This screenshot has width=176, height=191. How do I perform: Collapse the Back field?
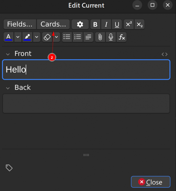[x=8, y=88]
